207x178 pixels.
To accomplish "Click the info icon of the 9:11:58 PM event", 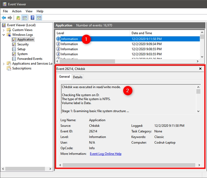I will click(x=58, y=39).
